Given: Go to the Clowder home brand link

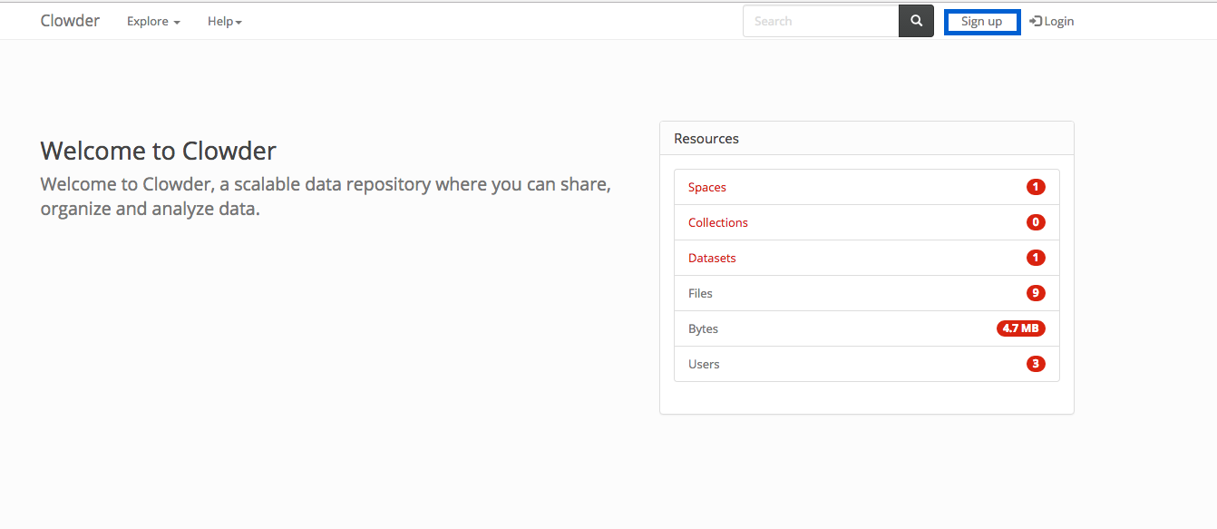Looking at the screenshot, I should 70,21.
